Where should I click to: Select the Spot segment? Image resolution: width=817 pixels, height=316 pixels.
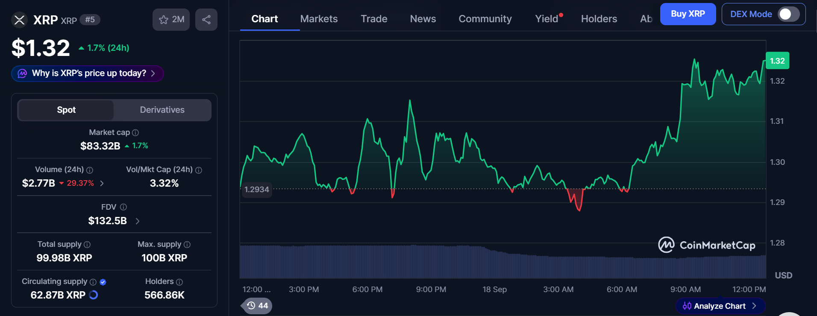click(x=66, y=110)
